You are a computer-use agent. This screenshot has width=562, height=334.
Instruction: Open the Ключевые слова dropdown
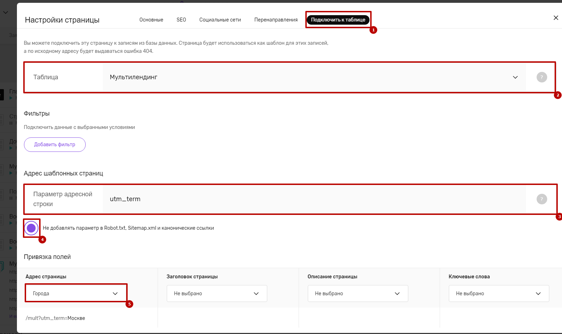click(x=499, y=293)
